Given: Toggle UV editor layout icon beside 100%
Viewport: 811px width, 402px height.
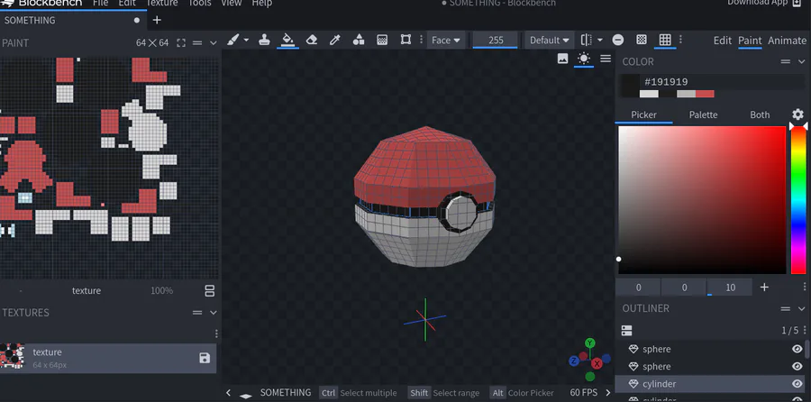Looking at the screenshot, I should [x=209, y=291].
